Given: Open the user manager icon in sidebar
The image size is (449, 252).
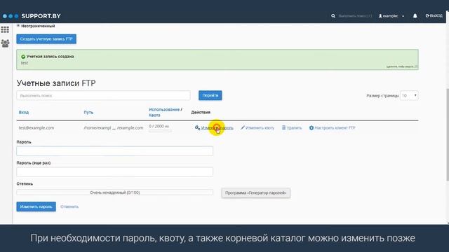Looking at the screenshot, I should [x=5, y=43].
